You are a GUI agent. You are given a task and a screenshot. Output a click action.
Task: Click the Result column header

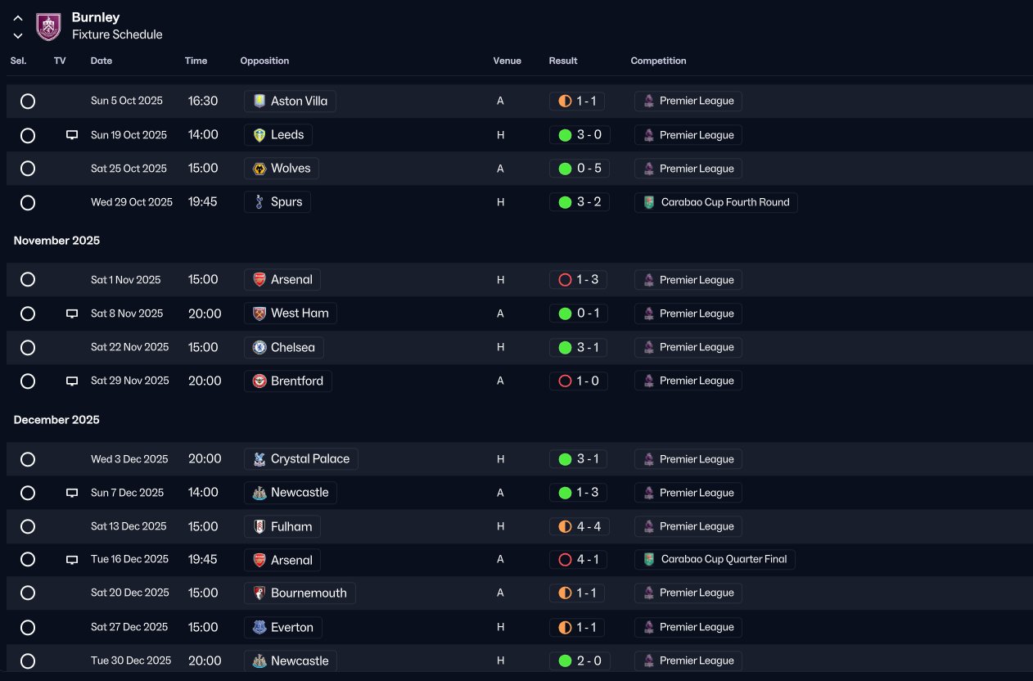563,61
